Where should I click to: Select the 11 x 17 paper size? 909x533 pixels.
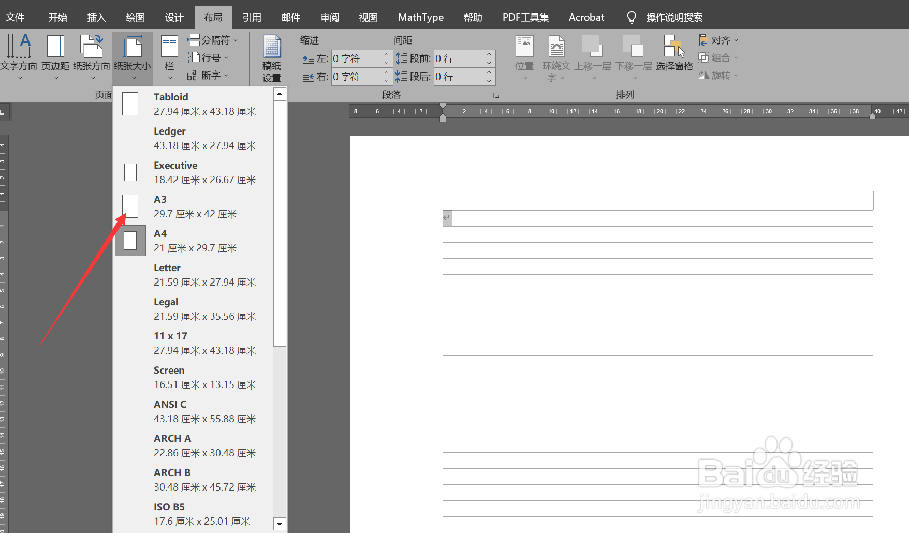click(x=193, y=343)
